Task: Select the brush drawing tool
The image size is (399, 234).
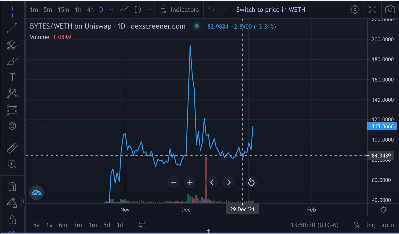Action: point(12,61)
